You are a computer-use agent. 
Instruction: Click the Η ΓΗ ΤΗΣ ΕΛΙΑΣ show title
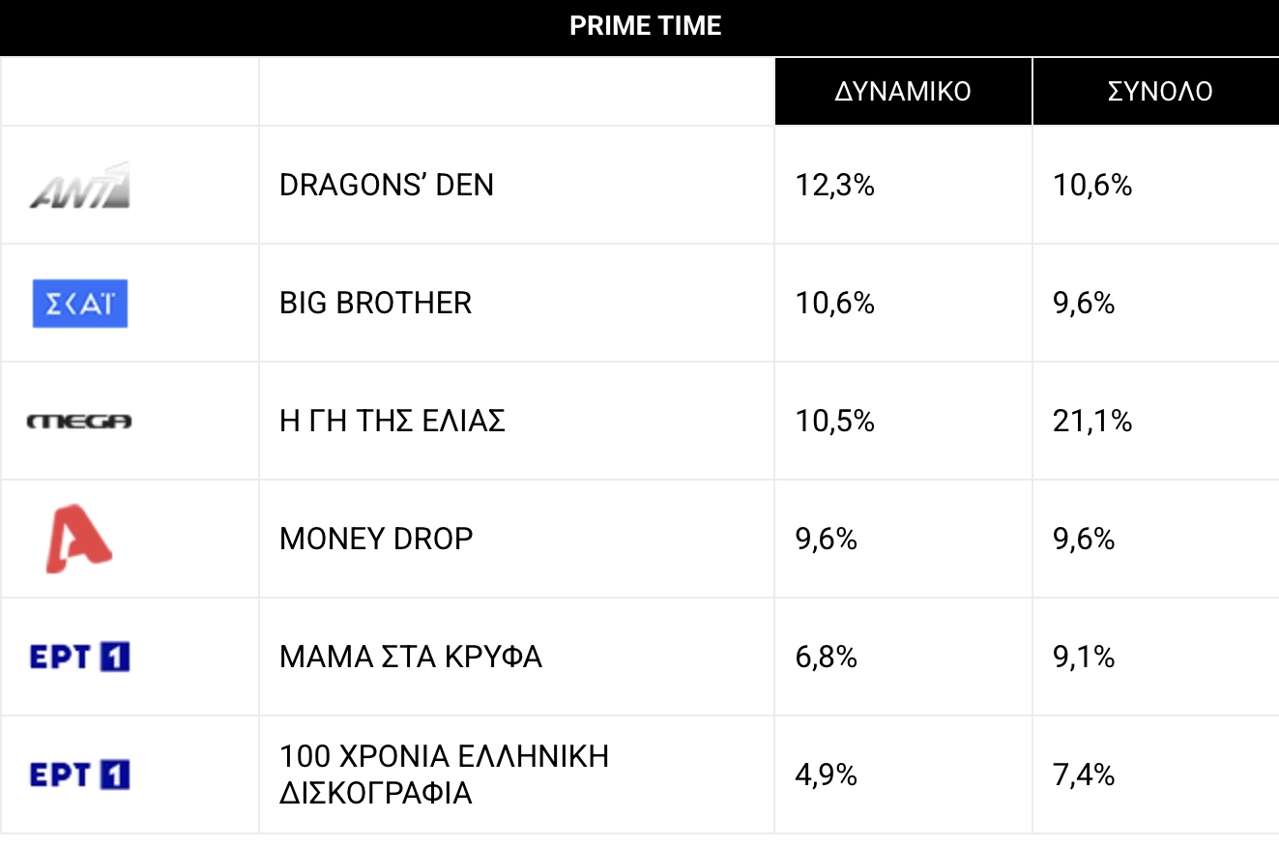pyautogui.click(x=392, y=422)
